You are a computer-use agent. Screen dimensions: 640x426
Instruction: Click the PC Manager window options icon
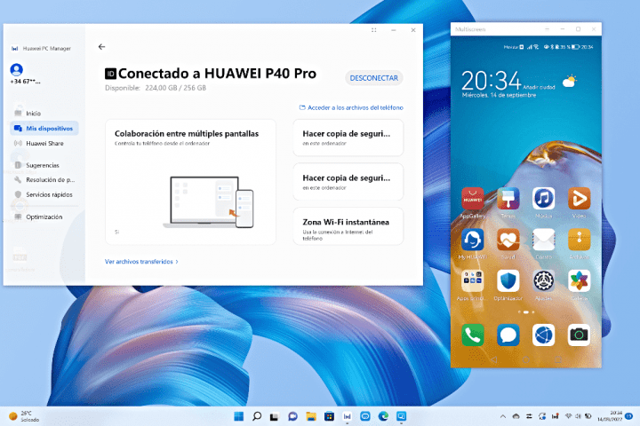pos(374,30)
